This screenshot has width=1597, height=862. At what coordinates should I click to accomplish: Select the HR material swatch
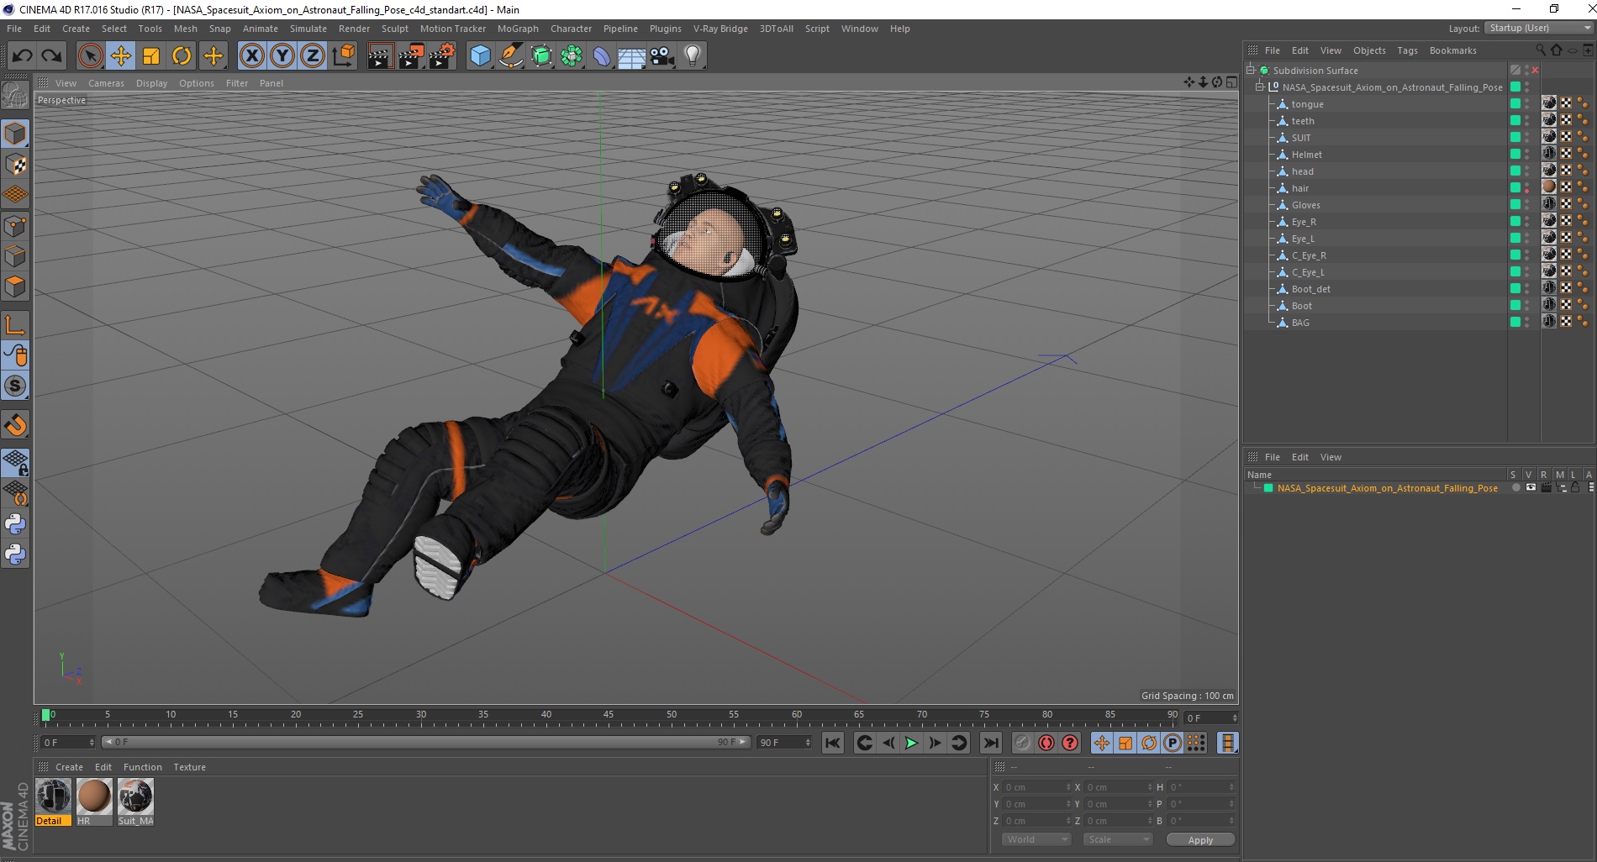click(94, 796)
